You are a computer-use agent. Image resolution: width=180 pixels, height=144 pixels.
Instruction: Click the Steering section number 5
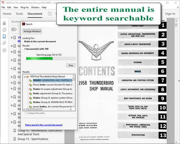point(142,62)
